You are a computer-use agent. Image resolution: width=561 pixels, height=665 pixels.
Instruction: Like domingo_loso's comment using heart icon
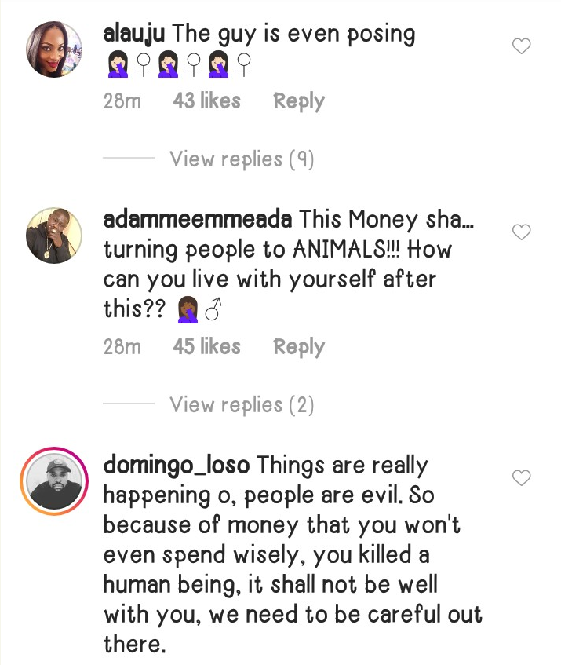point(521,478)
